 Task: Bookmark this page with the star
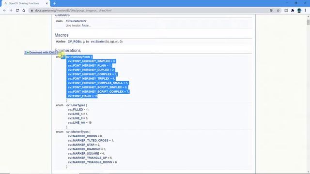[x=278, y=11]
